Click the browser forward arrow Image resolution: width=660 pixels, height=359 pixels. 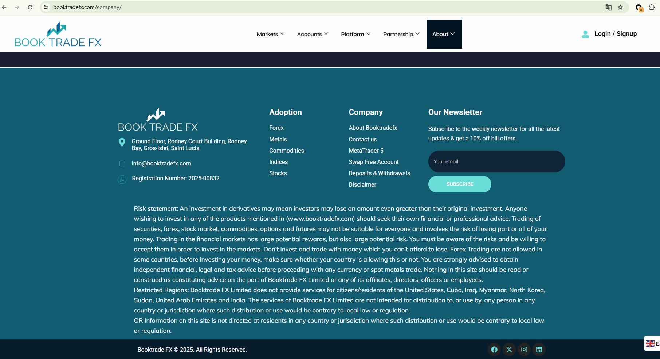17,7
